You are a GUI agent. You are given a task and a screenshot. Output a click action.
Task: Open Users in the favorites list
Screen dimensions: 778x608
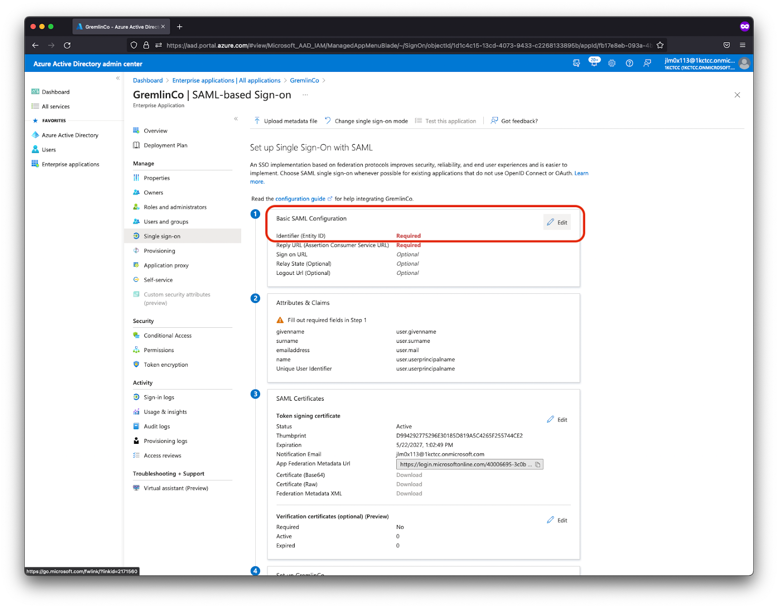49,150
